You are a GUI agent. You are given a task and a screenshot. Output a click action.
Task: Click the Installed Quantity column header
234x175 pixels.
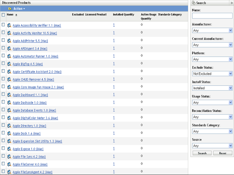coord(123,15)
